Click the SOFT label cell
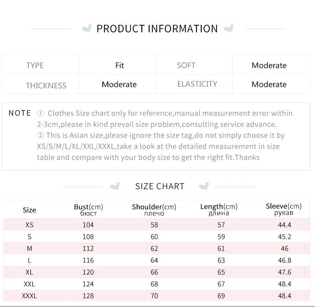This screenshot has width=315, height=307. [x=186, y=65]
